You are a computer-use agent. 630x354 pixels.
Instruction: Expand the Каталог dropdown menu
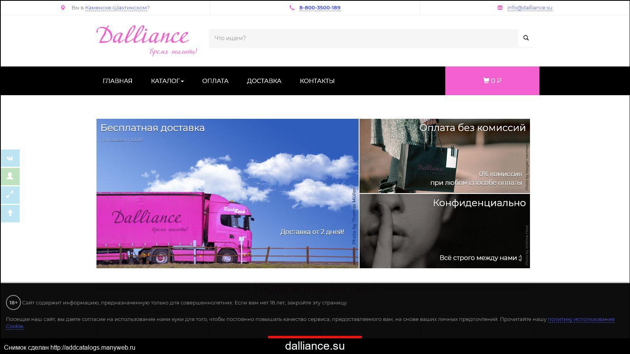(x=167, y=81)
